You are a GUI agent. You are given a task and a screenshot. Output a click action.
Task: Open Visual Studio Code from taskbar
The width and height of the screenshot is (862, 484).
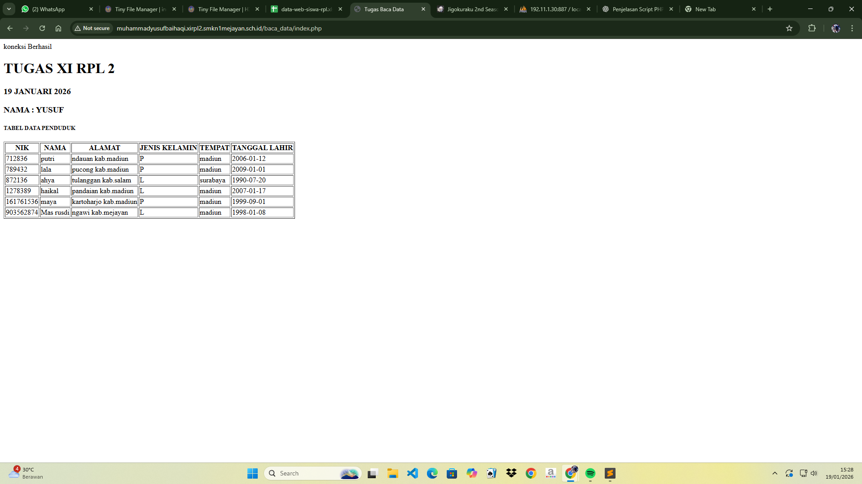point(412,473)
